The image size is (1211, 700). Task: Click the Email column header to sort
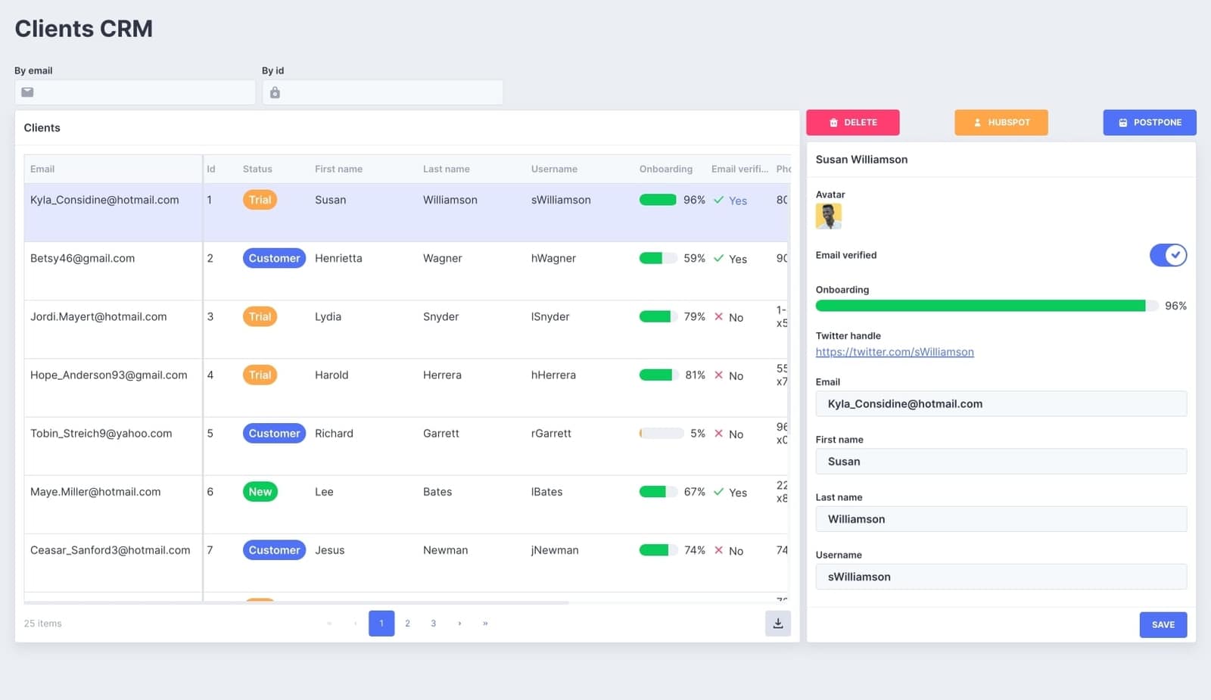[x=42, y=169]
